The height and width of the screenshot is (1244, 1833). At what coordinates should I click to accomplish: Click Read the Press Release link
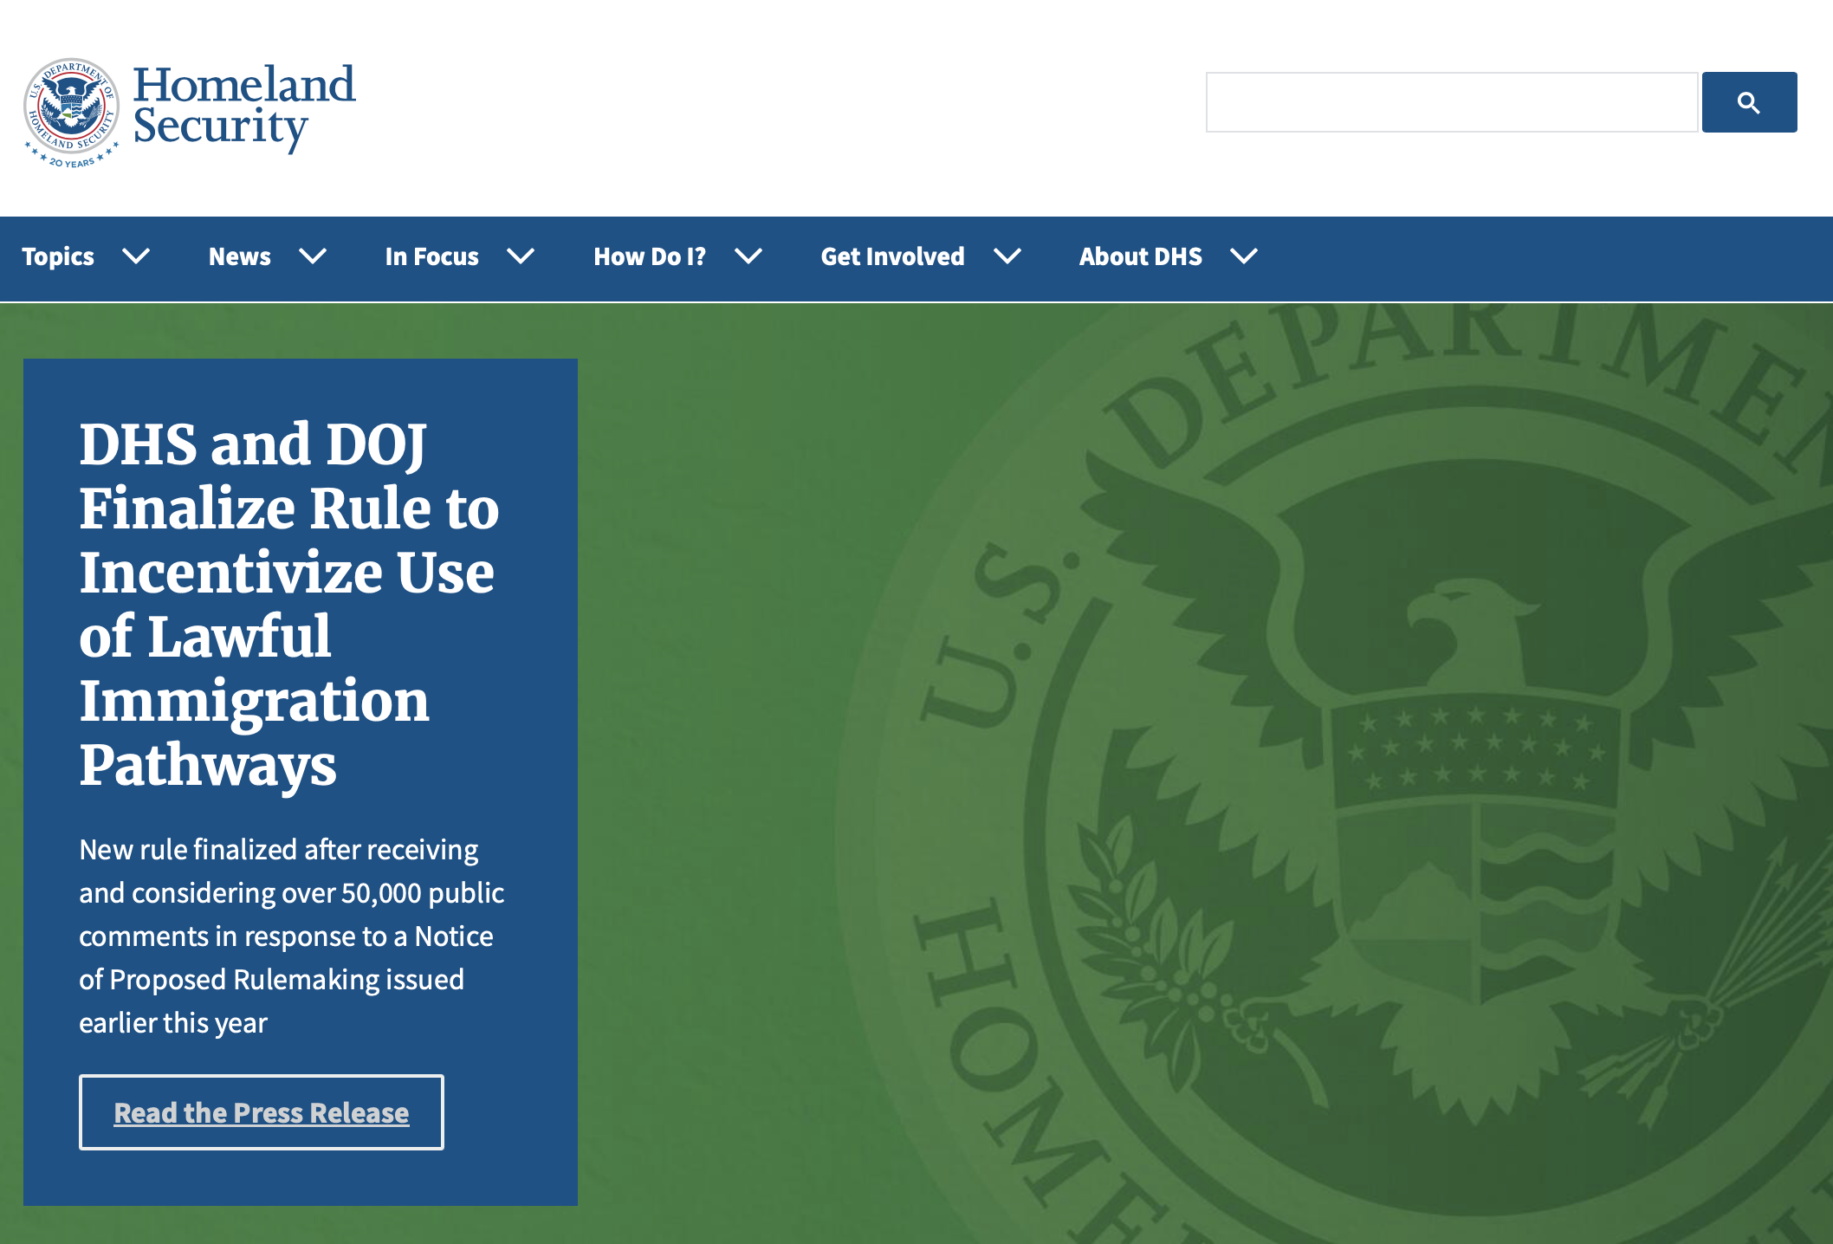point(261,1111)
